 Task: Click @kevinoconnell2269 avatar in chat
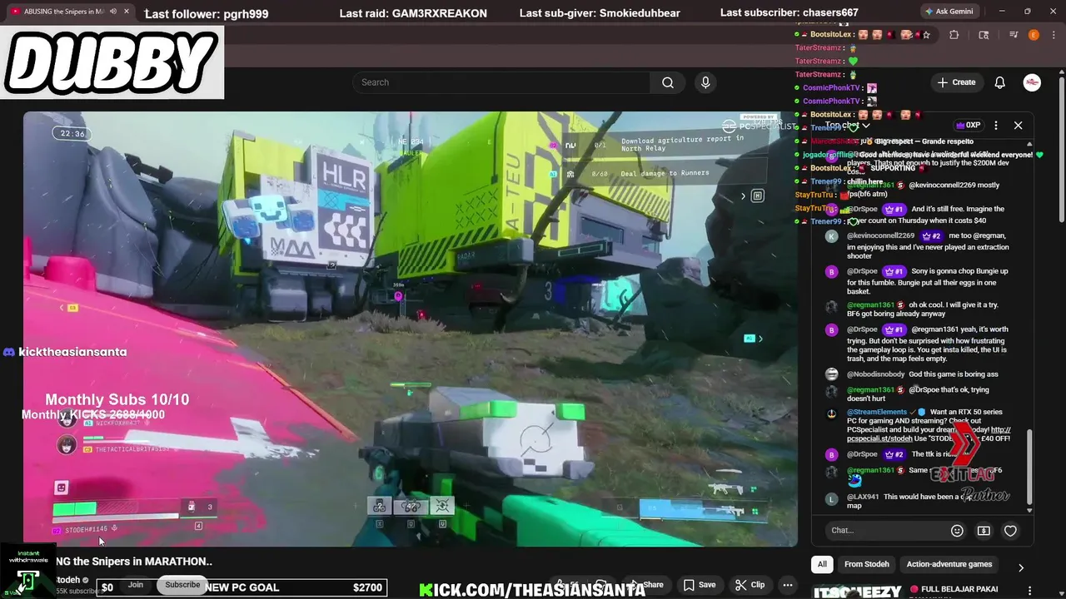(831, 236)
